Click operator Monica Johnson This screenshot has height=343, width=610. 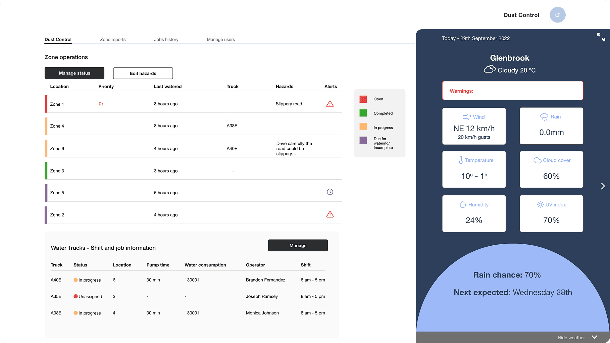pyautogui.click(x=262, y=313)
